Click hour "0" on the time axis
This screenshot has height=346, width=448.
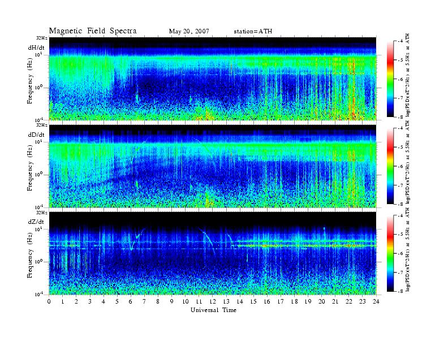pyautogui.click(x=49, y=301)
